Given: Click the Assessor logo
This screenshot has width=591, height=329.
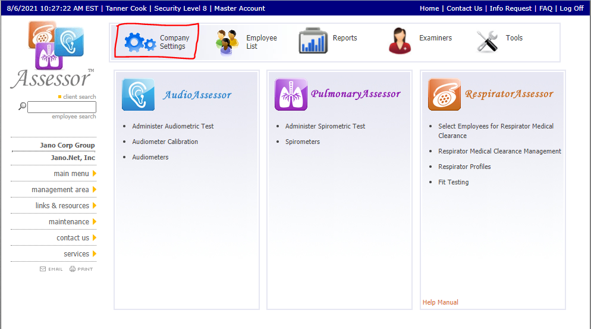Looking at the screenshot, I should pyautogui.click(x=53, y=55).
